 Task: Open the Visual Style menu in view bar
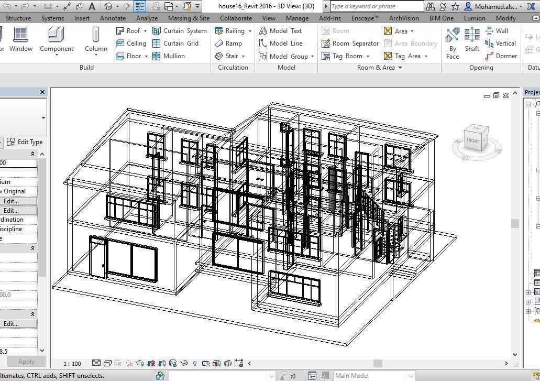click(x=107, y=363)
